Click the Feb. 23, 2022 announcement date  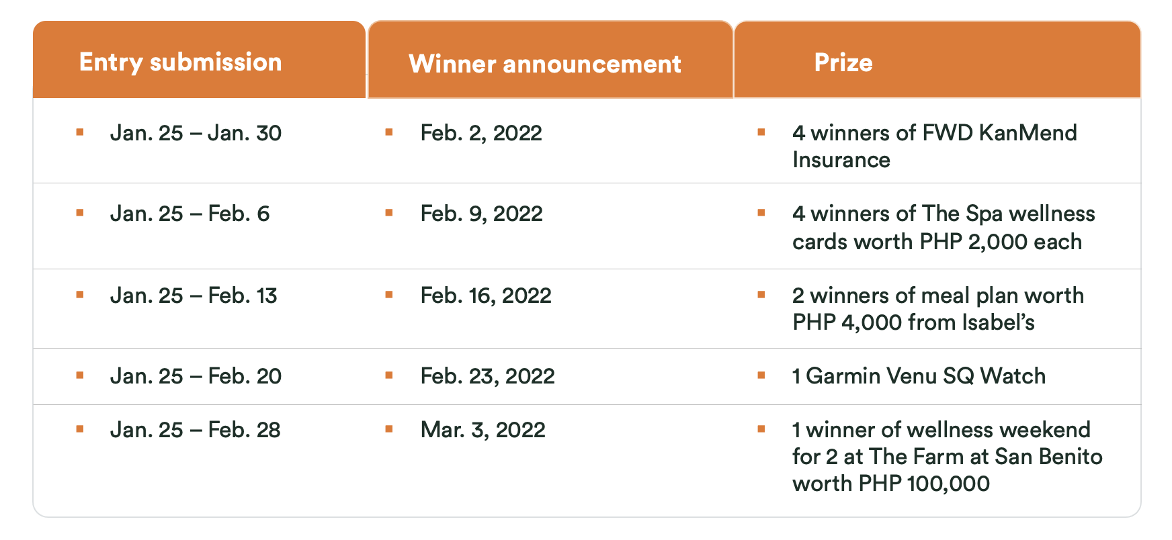(x=487, y=376)
